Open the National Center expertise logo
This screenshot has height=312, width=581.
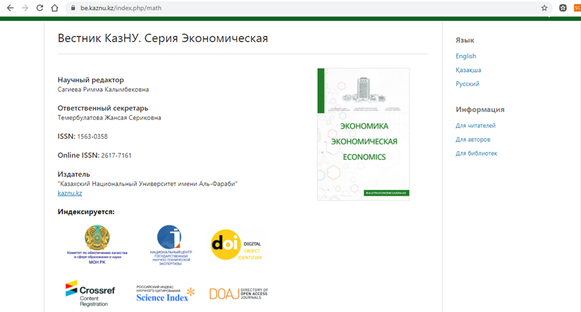coord(168,244)
